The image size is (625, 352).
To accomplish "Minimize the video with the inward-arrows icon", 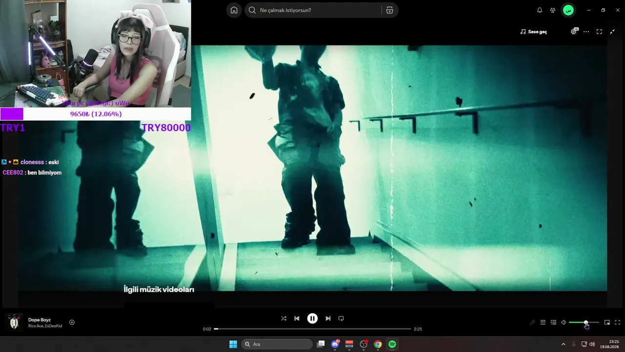I will [612, 32].
